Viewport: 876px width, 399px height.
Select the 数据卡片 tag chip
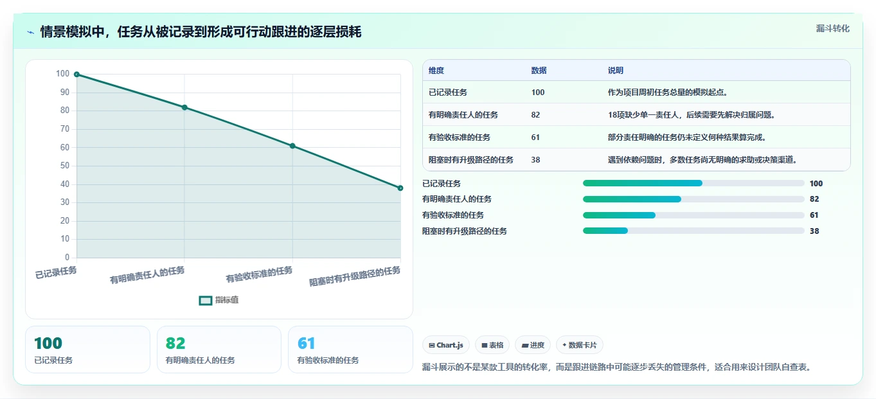(x=580, y=345)
